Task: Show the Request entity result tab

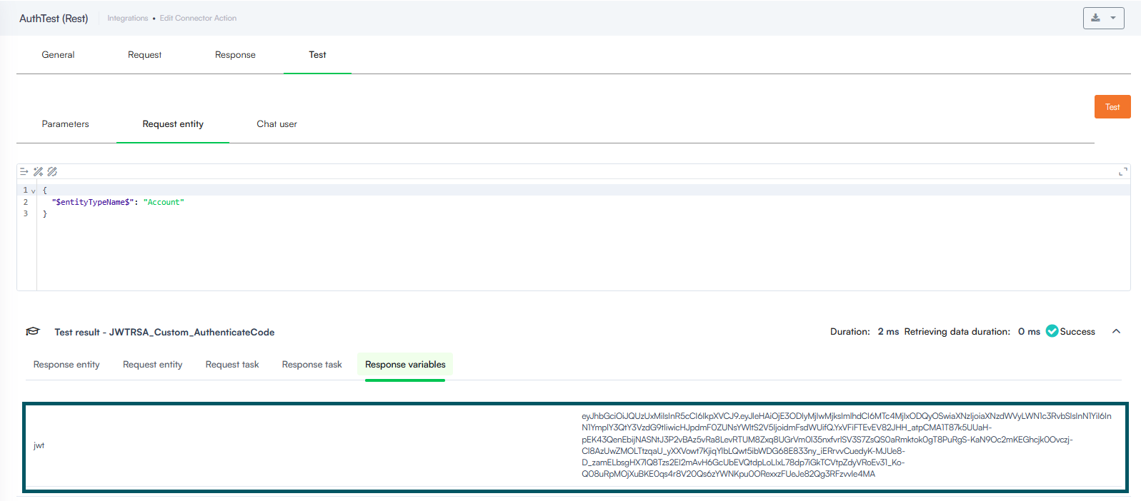Action: (x=152, y=365)
